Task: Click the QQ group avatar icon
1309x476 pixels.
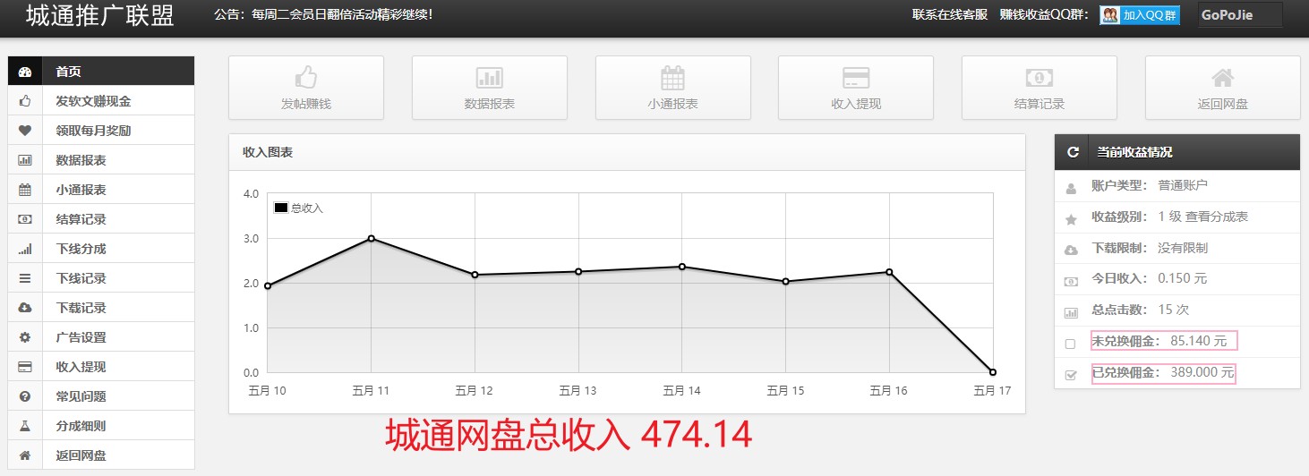Action: pyautogui.click(x=1110, y=15)
